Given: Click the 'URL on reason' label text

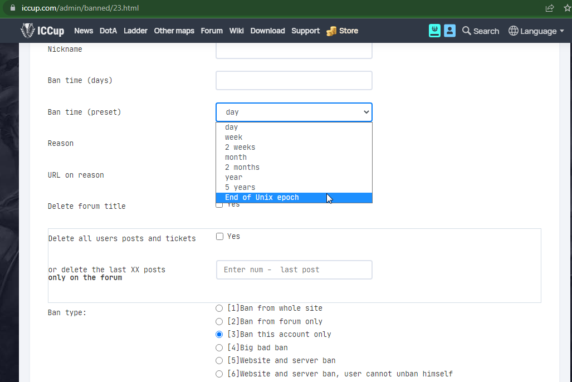Looking at the screenshot, I should [76, 175].
